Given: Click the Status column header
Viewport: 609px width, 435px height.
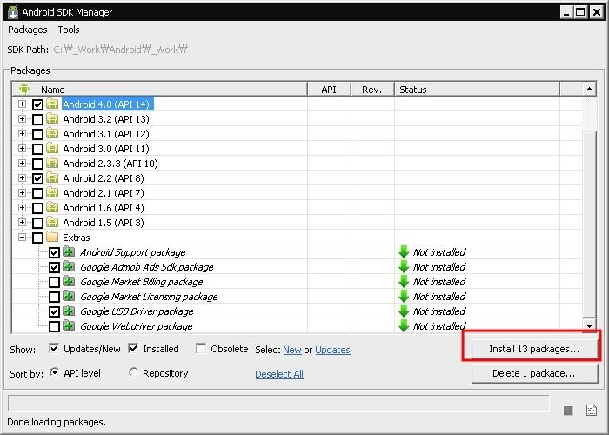Looking at the screenshot, I should point(477,89).
